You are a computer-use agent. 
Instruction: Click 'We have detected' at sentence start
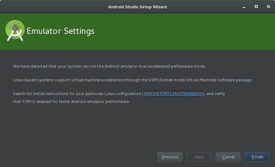(30, 66)
